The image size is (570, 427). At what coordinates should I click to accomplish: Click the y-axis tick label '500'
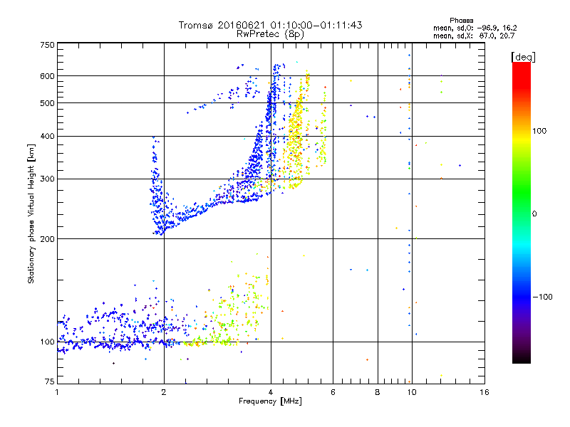pos(47,103)
